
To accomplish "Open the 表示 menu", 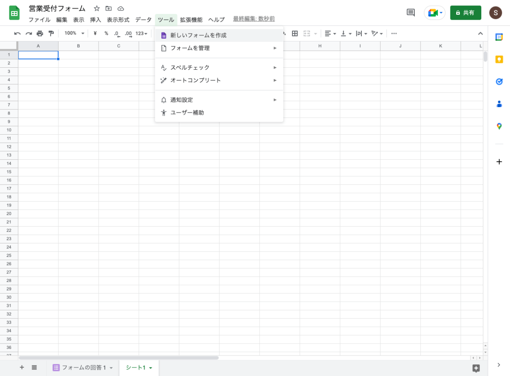I will pos(79,19).
